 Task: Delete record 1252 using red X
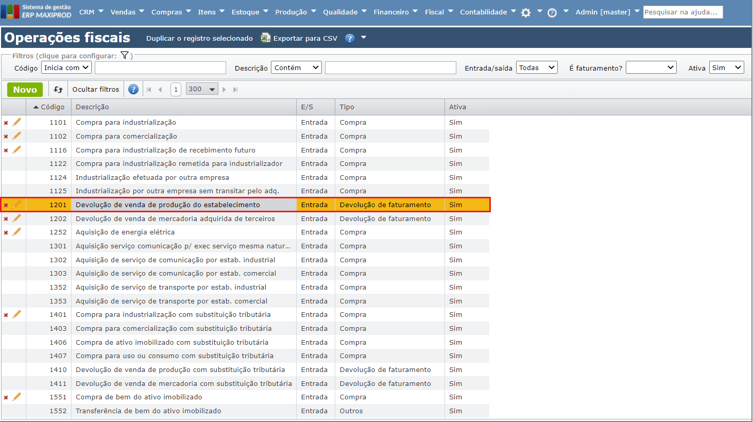[x=6, y=232]
